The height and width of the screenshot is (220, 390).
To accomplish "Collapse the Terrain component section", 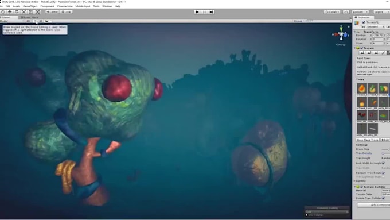I will coord(355,48).
